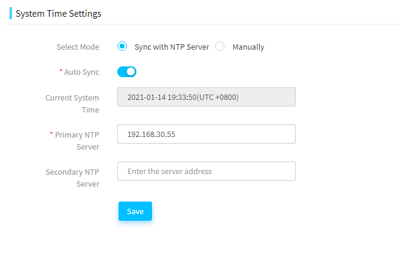Focus the Secondary NTP Server address field

click(x=206, y=171)
